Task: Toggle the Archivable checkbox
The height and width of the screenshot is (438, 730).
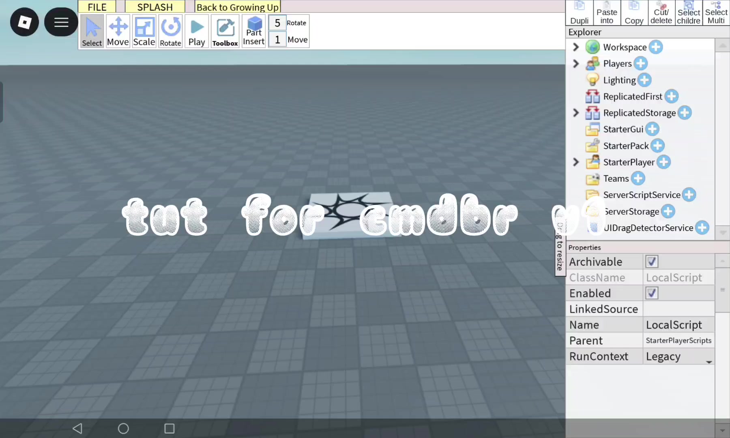Action: click(652, 262)
